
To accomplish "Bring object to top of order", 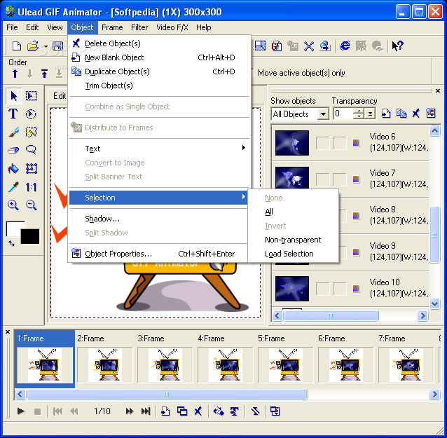I will [44, 74].
